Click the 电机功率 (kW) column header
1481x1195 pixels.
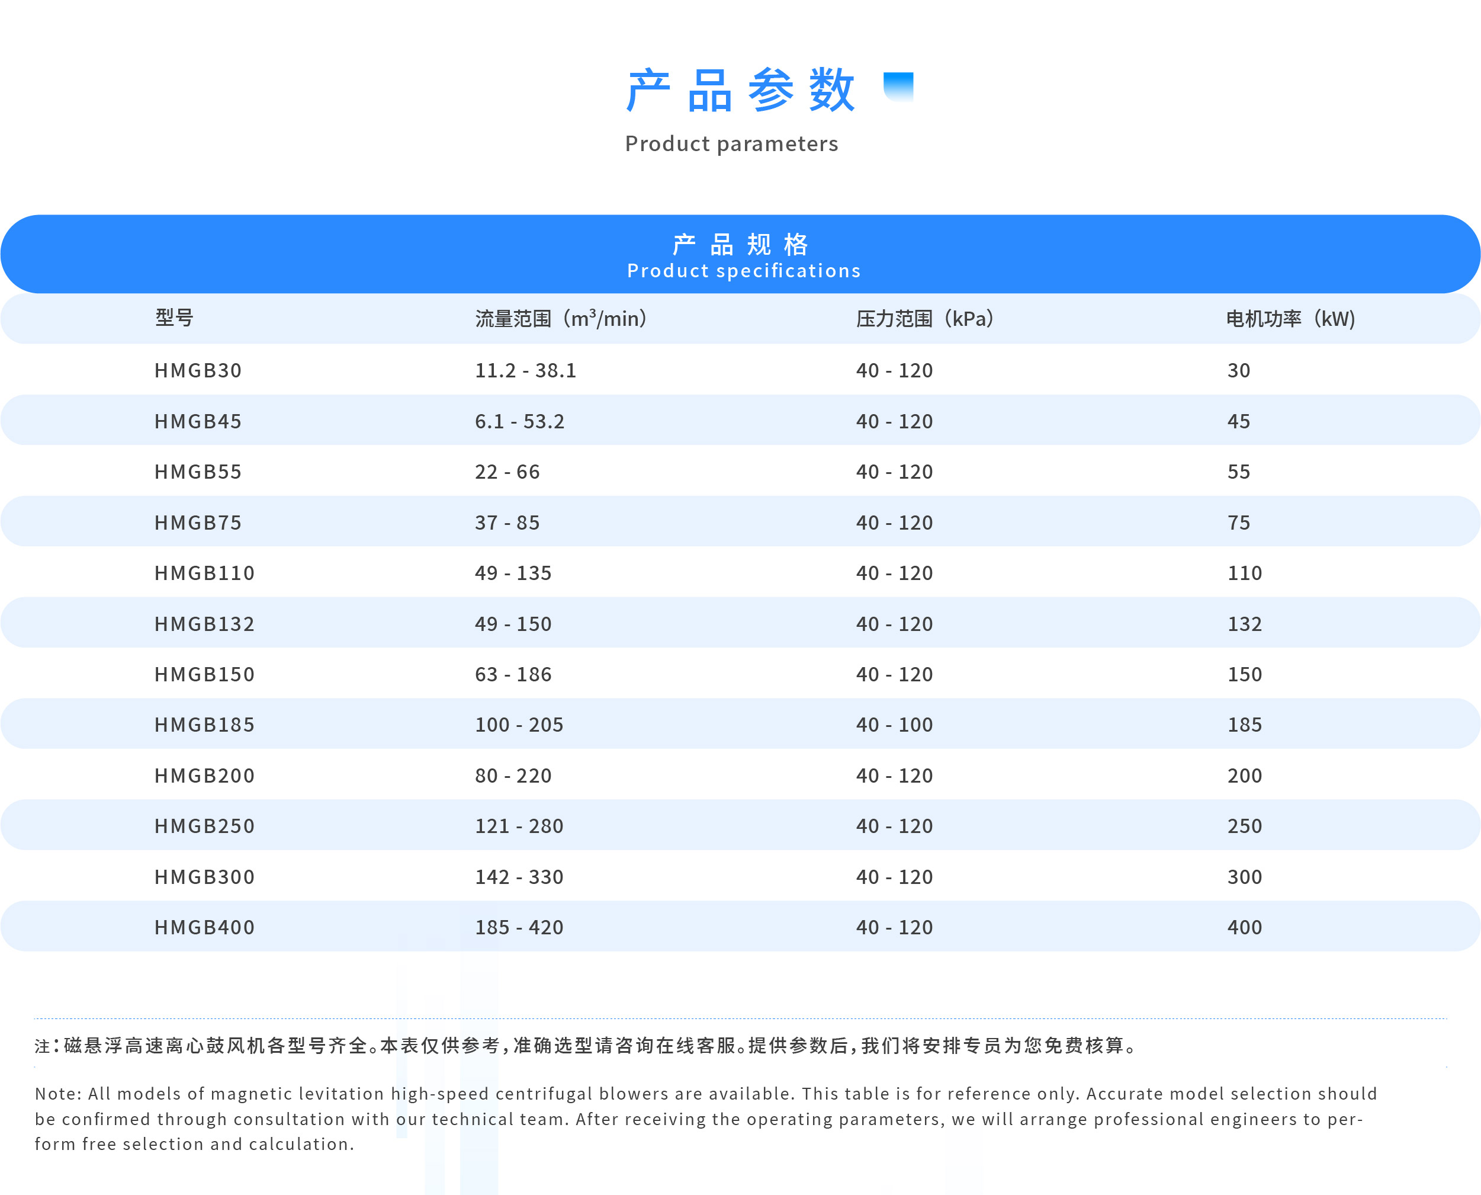(1290, 319)
